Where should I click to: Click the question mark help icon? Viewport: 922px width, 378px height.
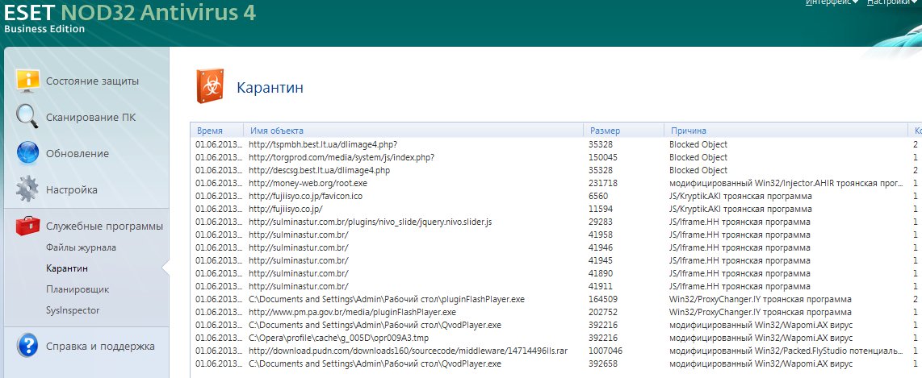point(27,346)
